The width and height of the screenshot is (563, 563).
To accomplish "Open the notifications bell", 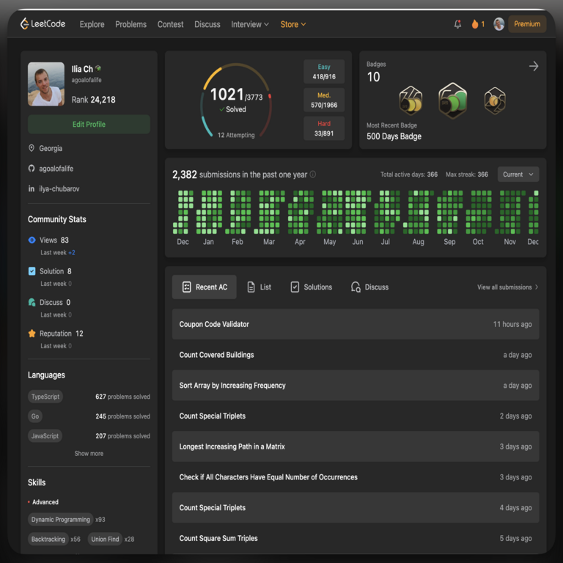I will point(458,24).
